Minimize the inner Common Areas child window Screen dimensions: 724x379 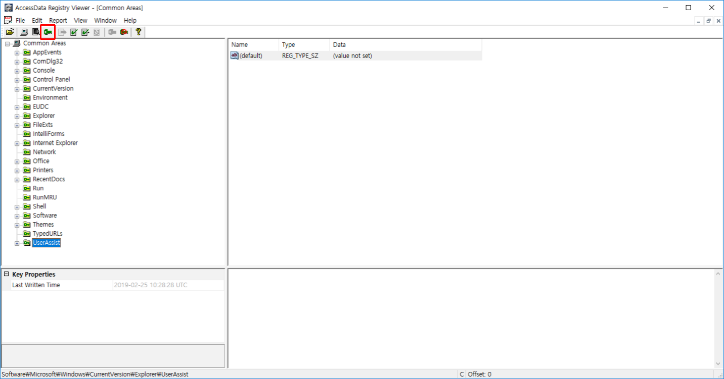pos(699,21)
